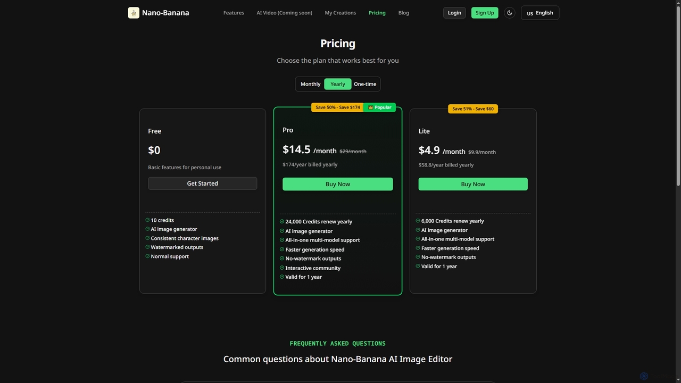Viewport: 681px width, 383px height.
Task: Click check icon next to 'Watermarked outputs'
Action: point(147,247)
